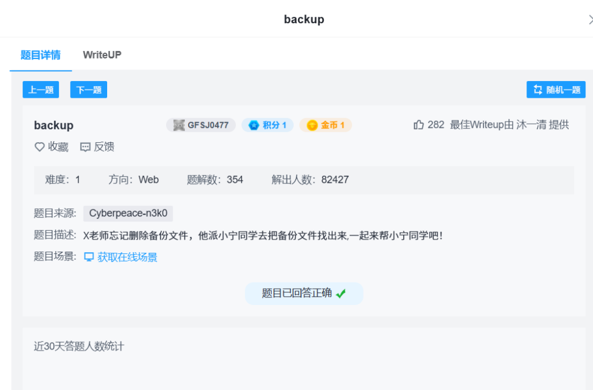Select the 题目详情 tab
This screenshot has height=390, width=593.
41,55
